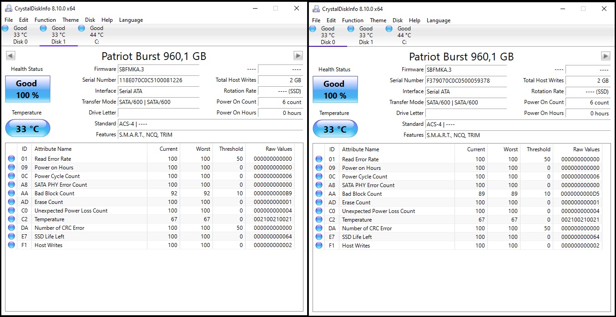Screen dimensions: 616x317
Task: Click Bad Block Count status orb in right window
Action: click(x=319, y=194)
